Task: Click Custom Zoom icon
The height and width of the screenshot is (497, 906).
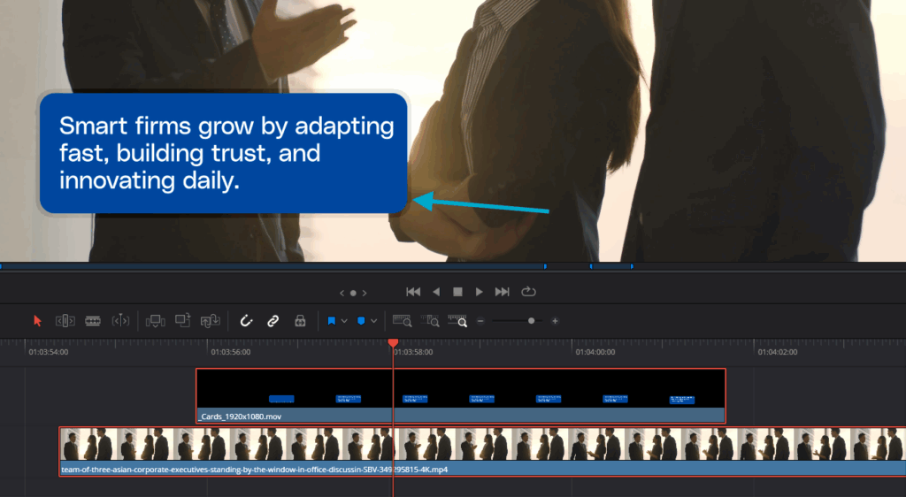Action: pyautogui.click(x=457, y=321)
